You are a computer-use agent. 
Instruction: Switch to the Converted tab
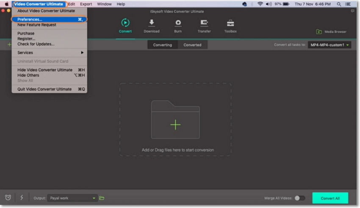[x=192, y=44]
